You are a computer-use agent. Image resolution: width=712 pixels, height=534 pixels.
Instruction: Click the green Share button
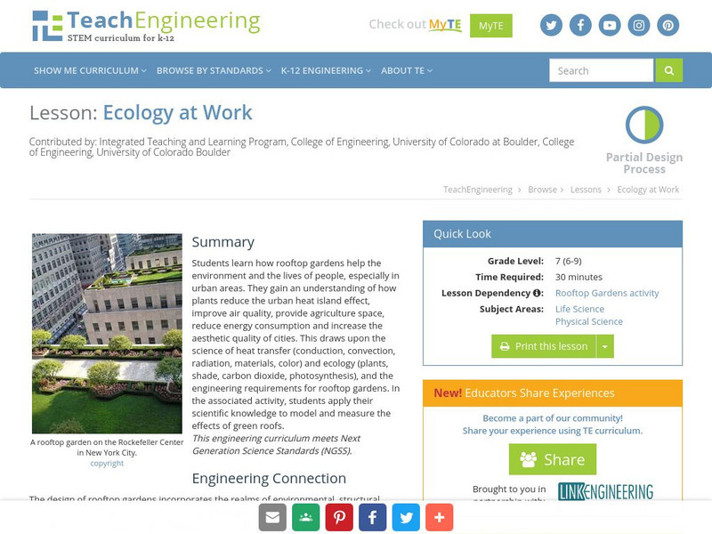(x=553, y=459)
